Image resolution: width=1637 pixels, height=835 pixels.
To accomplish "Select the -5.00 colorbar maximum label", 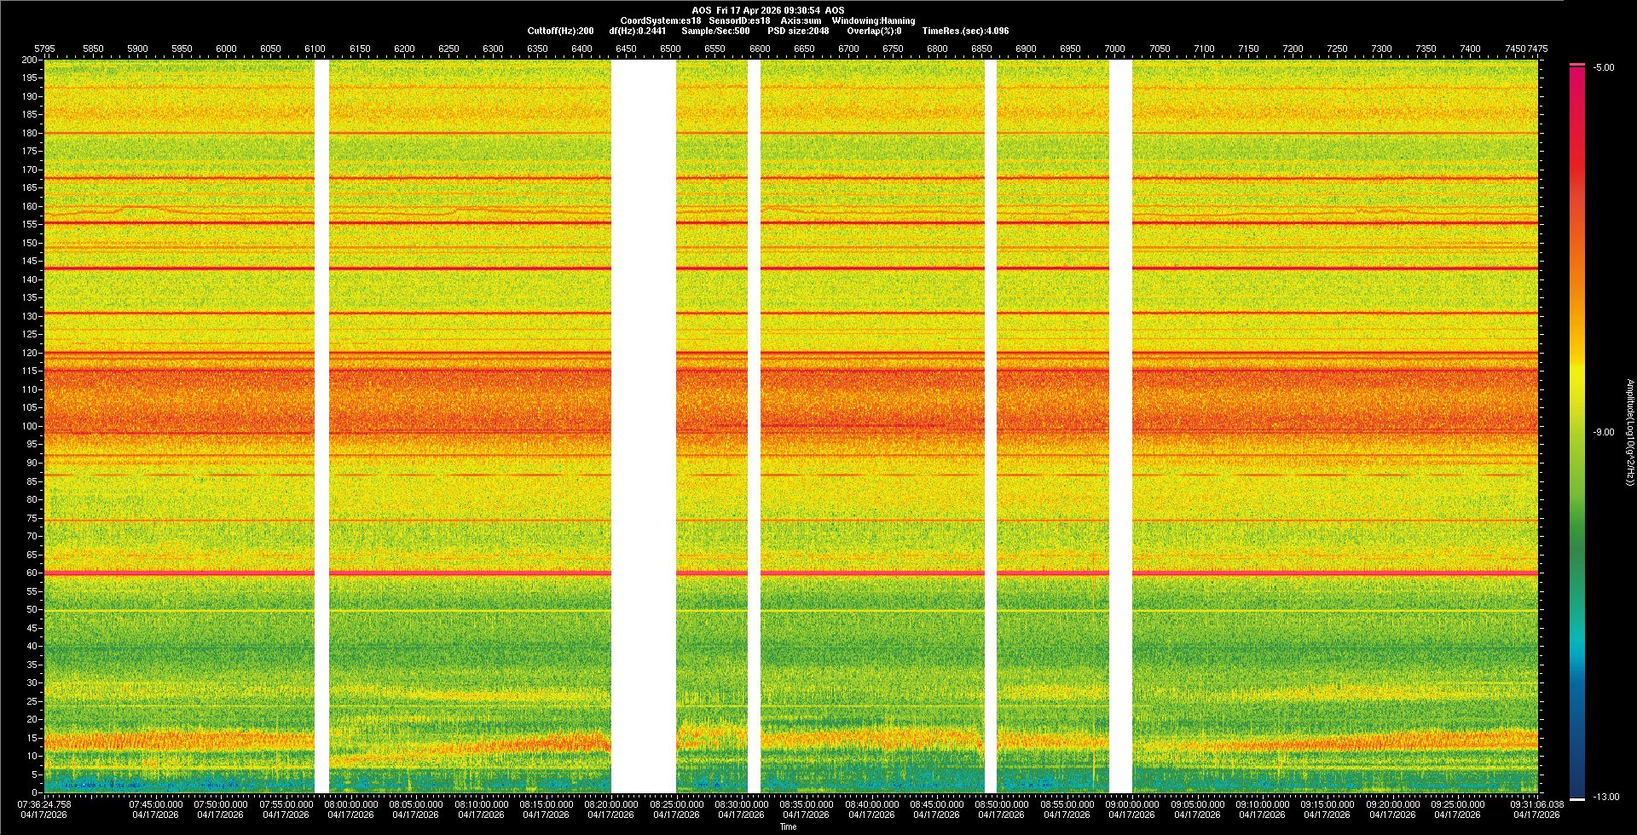I will tap(1604, 68).
